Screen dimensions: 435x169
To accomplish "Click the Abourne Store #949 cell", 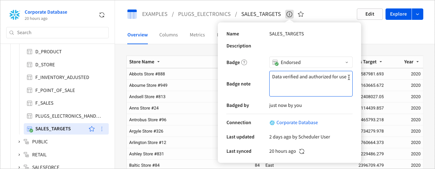I will coord(148,85).
